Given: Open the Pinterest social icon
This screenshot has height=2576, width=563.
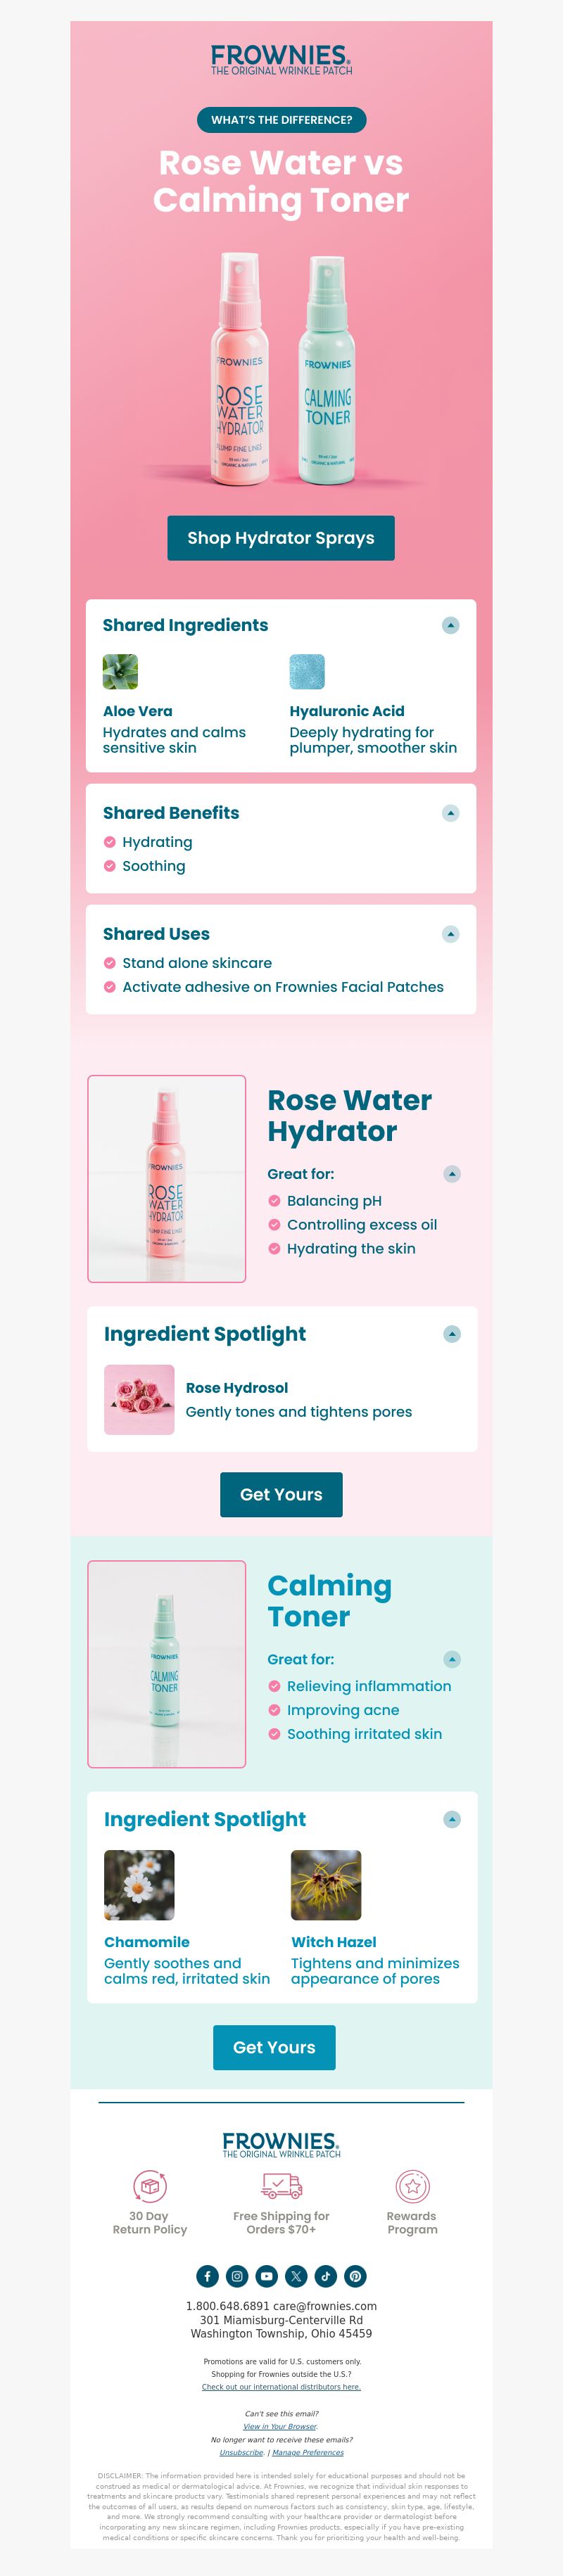Looking at the screenshot, I should click(355, 2276).
